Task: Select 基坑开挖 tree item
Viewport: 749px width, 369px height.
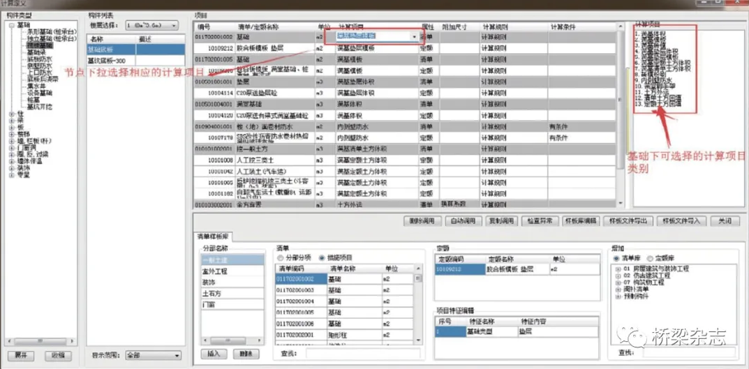Action: [40, 107]
